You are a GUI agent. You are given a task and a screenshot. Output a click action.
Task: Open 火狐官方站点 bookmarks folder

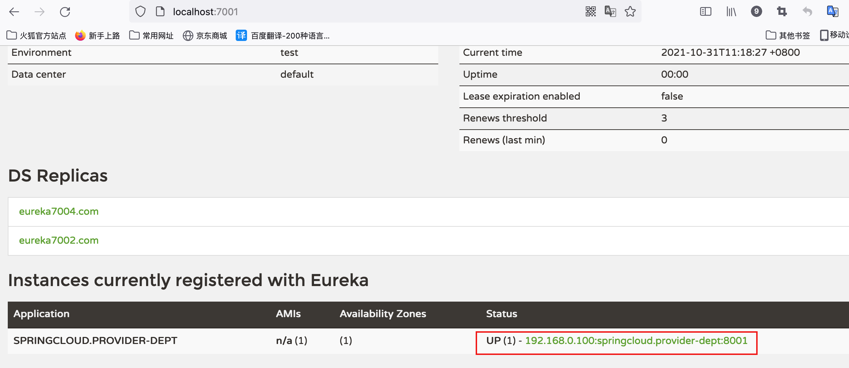pyautogui.click(x=36, y=36)
